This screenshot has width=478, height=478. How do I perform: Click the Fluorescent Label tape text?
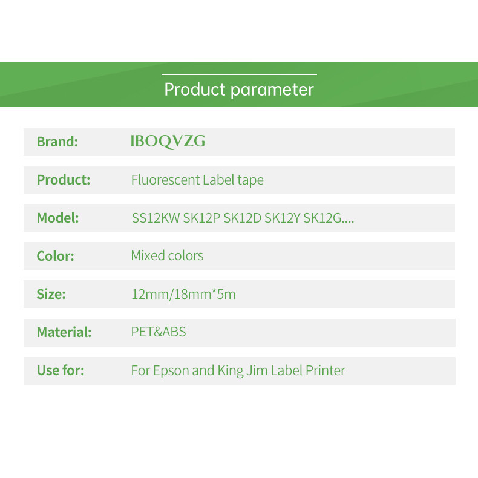pyautogui.click(x=197, y=180)
